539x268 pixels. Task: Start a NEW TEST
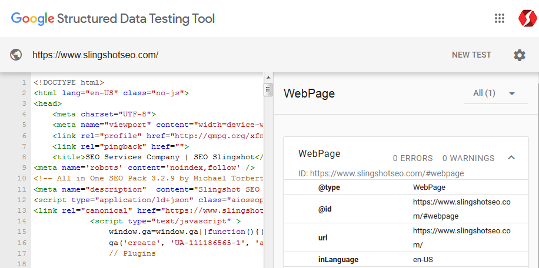pos(471,55)
